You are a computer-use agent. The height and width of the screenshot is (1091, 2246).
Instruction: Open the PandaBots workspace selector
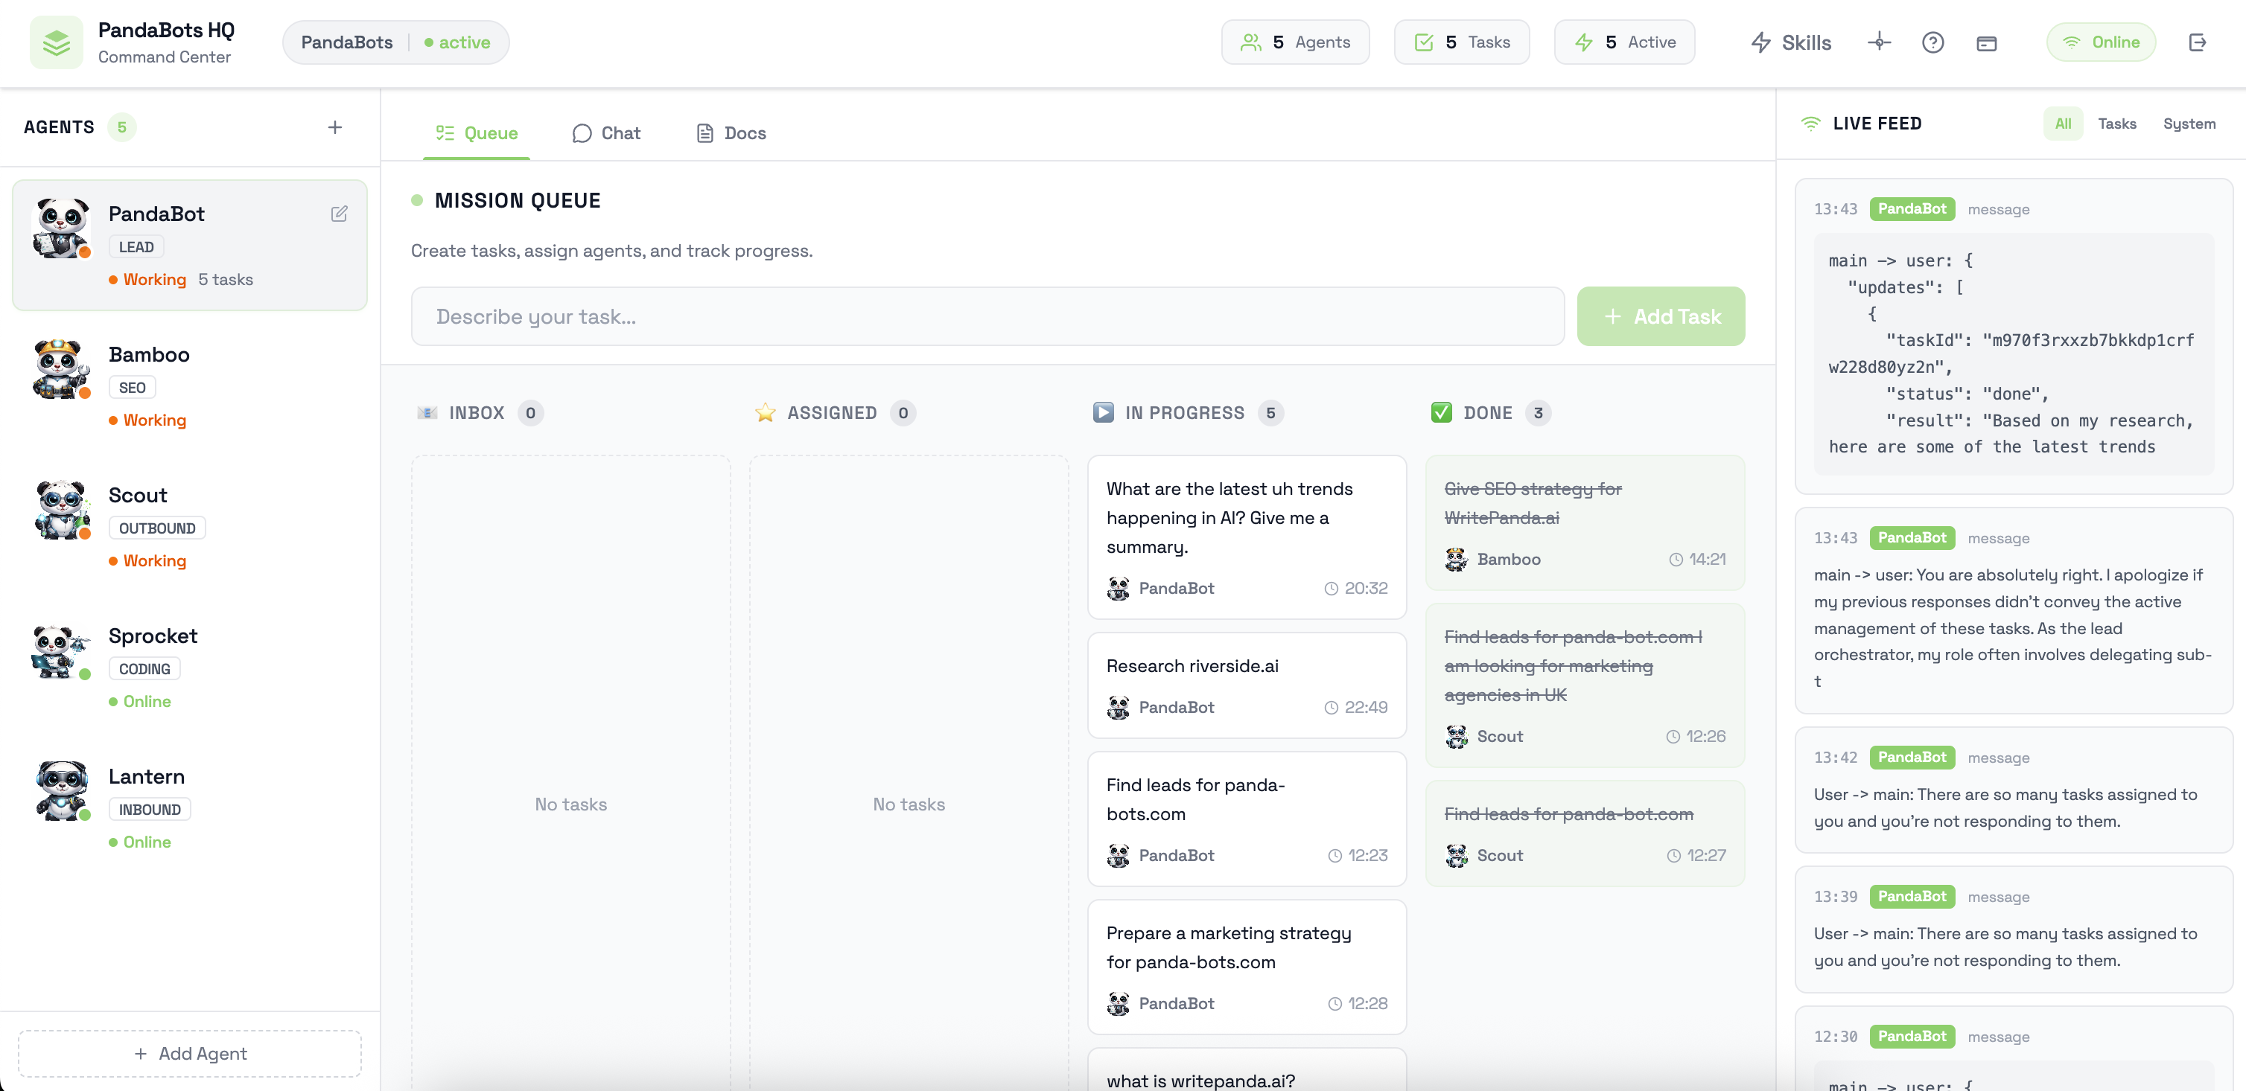(395, 41)
